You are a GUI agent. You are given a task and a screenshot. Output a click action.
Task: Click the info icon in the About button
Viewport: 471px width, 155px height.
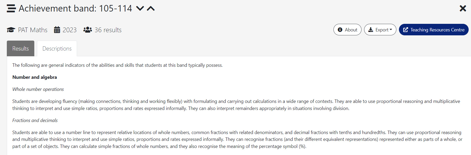click(x=340, y=30)
